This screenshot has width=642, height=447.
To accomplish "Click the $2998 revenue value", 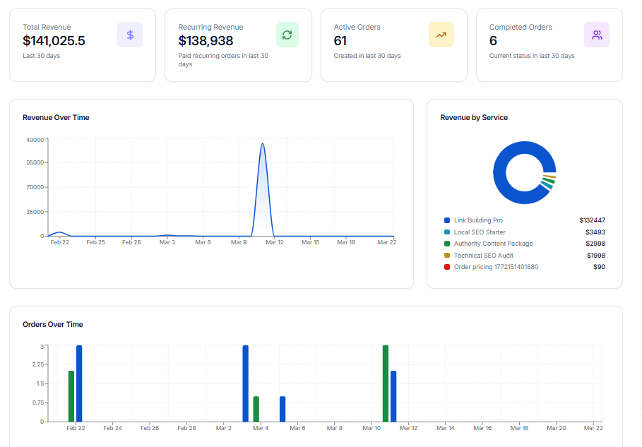I will (x=595, y=244).
